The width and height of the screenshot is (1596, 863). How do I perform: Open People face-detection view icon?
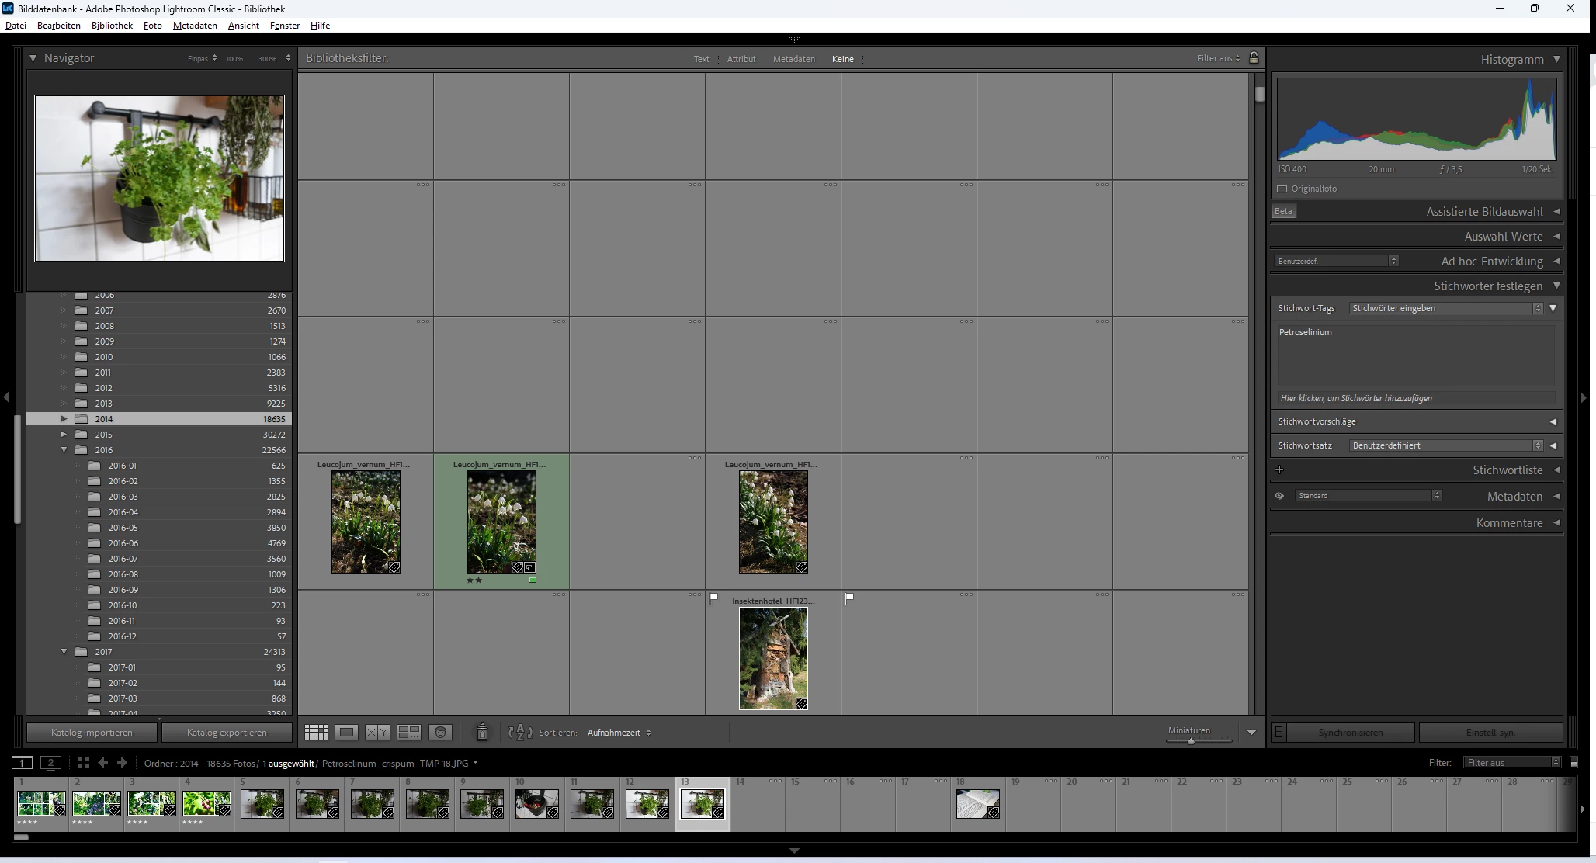point(440,733)
